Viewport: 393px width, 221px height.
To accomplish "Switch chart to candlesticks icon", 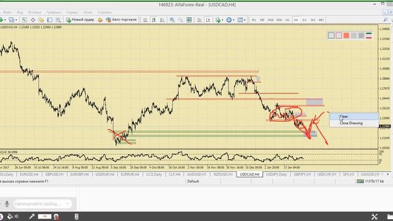I will point(154,20).
